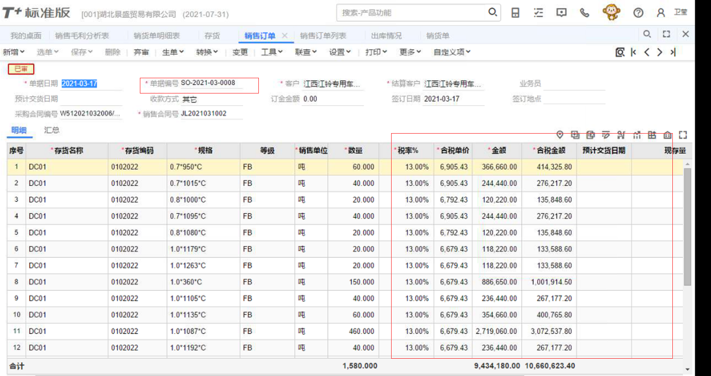This screenshot has width=711, height=376.
Task: Click the location pin icon above the table
Action: point(560,135)
